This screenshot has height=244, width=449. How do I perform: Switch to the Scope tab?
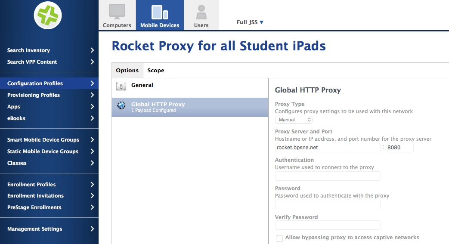[156, 71]
